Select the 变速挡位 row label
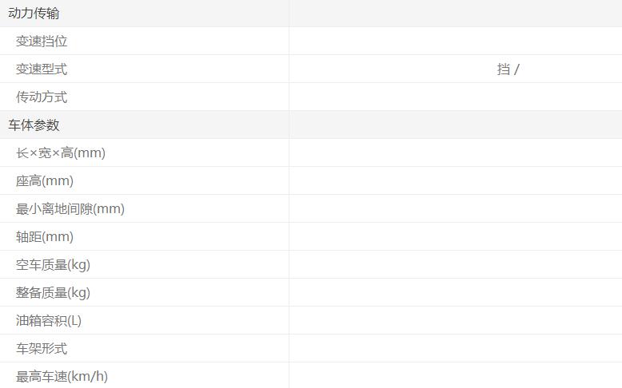The width and height of the screenshot is (622, 388). point(42,42)
